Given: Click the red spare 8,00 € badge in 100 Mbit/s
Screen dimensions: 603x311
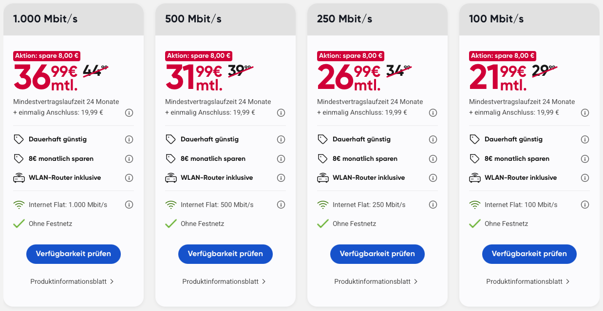Looking at the screenshot, I should 503,56.
